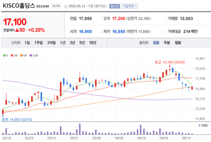Select the 3개월 line chart tab
Screen dimensions: 211x142
[51, 43]
